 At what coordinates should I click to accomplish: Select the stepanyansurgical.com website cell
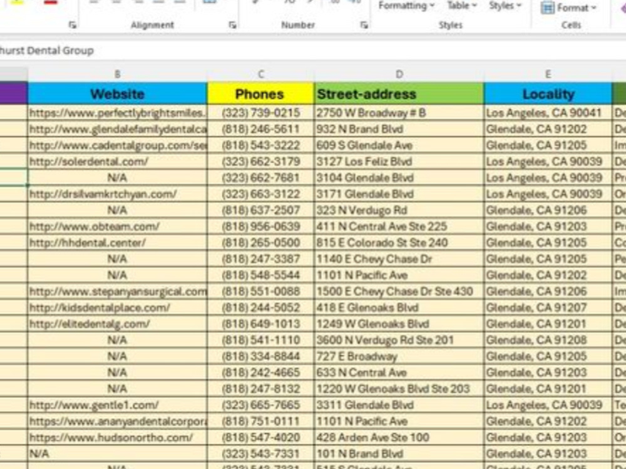[118, 291]
